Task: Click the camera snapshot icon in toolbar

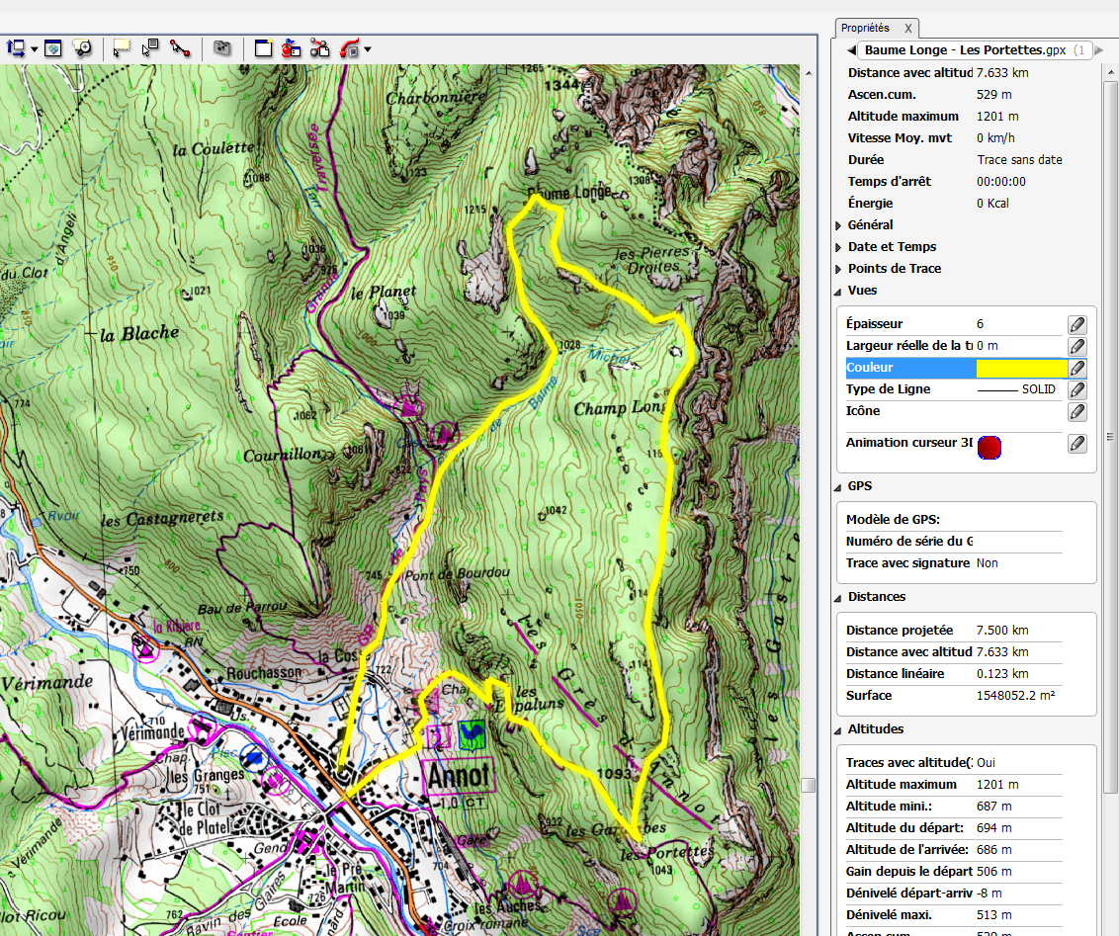Action: [222, 47]
